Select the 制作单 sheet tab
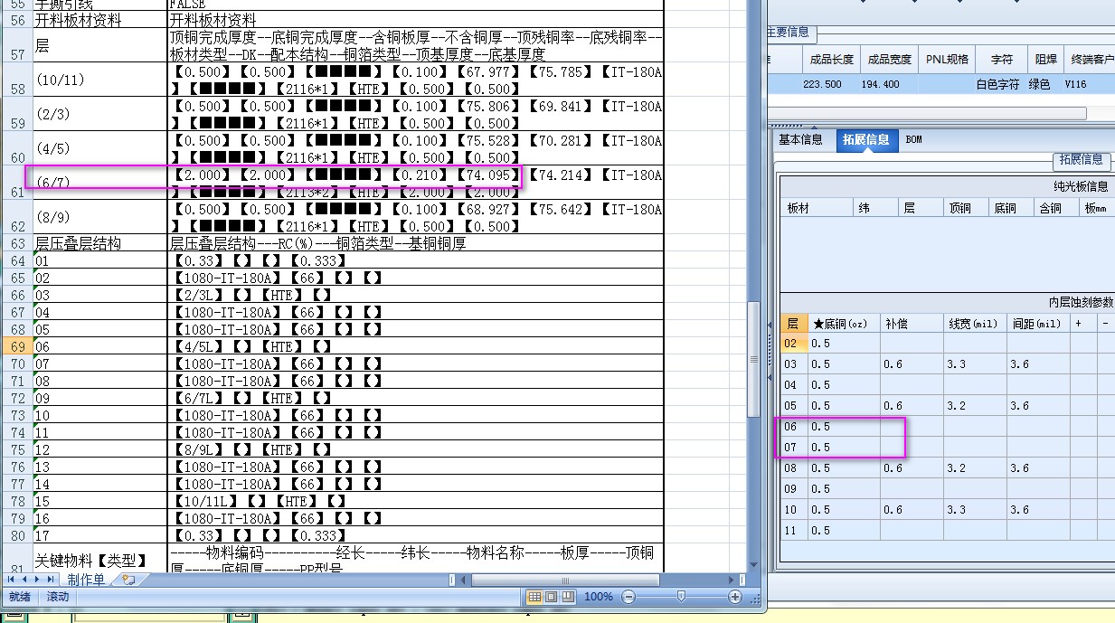1115x623 pixels. tap(86, 580)
